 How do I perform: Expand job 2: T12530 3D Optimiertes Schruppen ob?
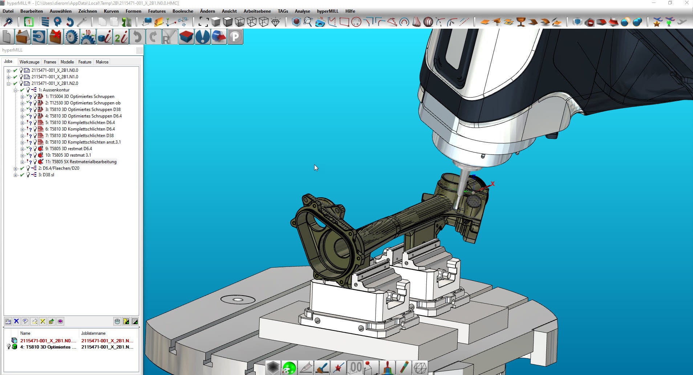click(22, 103)
